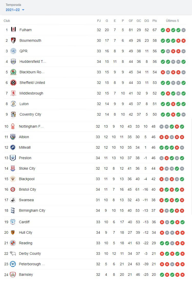This screenshot has width=192, height=285.
Task: Select the Sheffield United crest icon
Action: [x=13, y=83]
